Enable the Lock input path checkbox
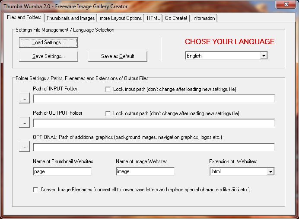This screenshot has height=219, width=299. click(x=108, y=89)
